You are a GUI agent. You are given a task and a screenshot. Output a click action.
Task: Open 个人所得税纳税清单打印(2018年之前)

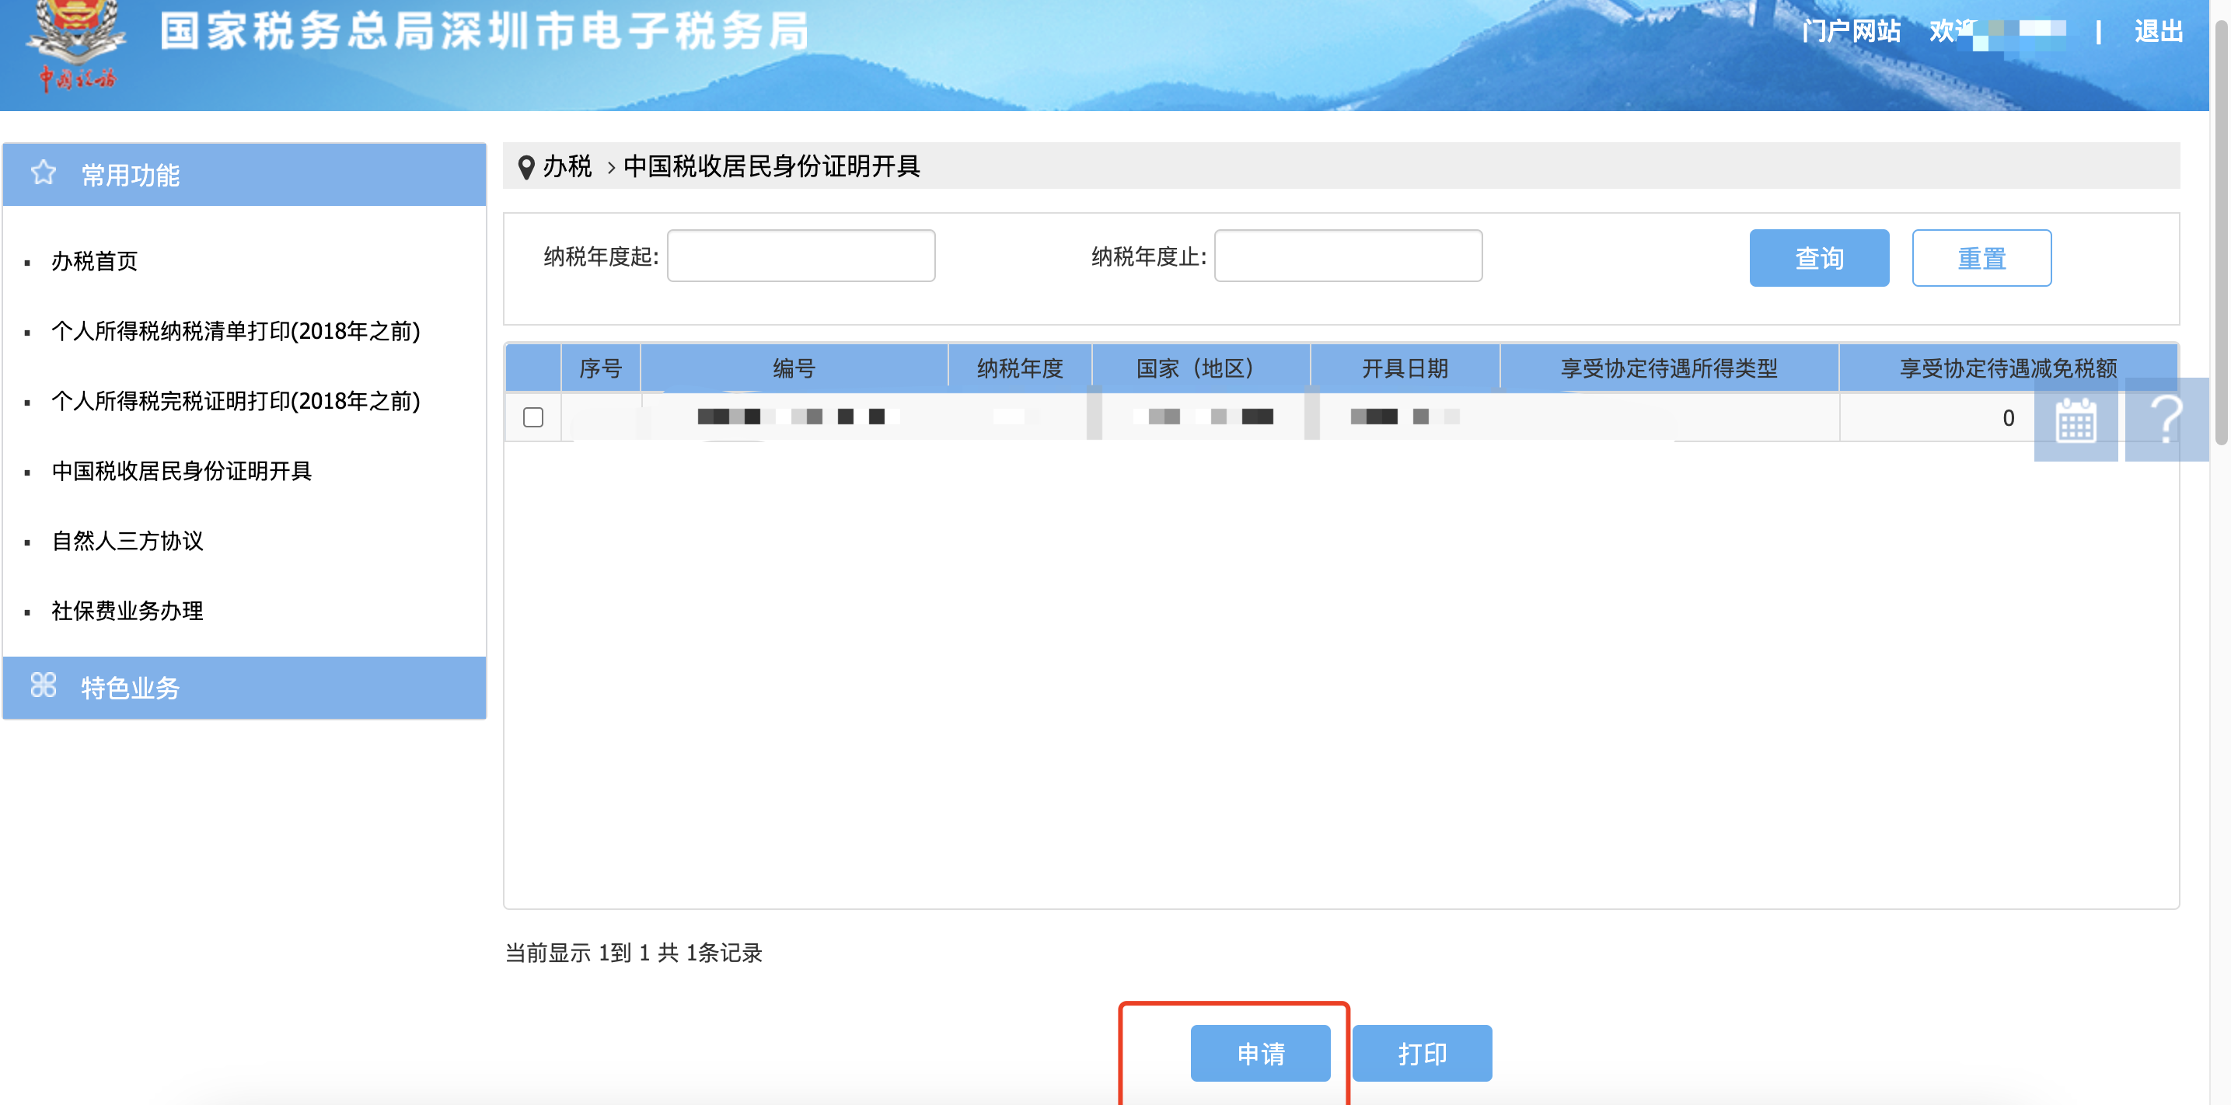point(236,331)
